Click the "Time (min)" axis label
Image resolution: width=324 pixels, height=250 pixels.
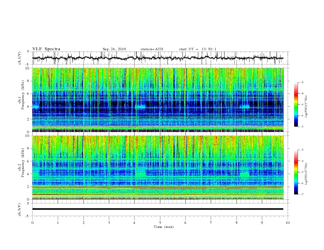[164, 227]
